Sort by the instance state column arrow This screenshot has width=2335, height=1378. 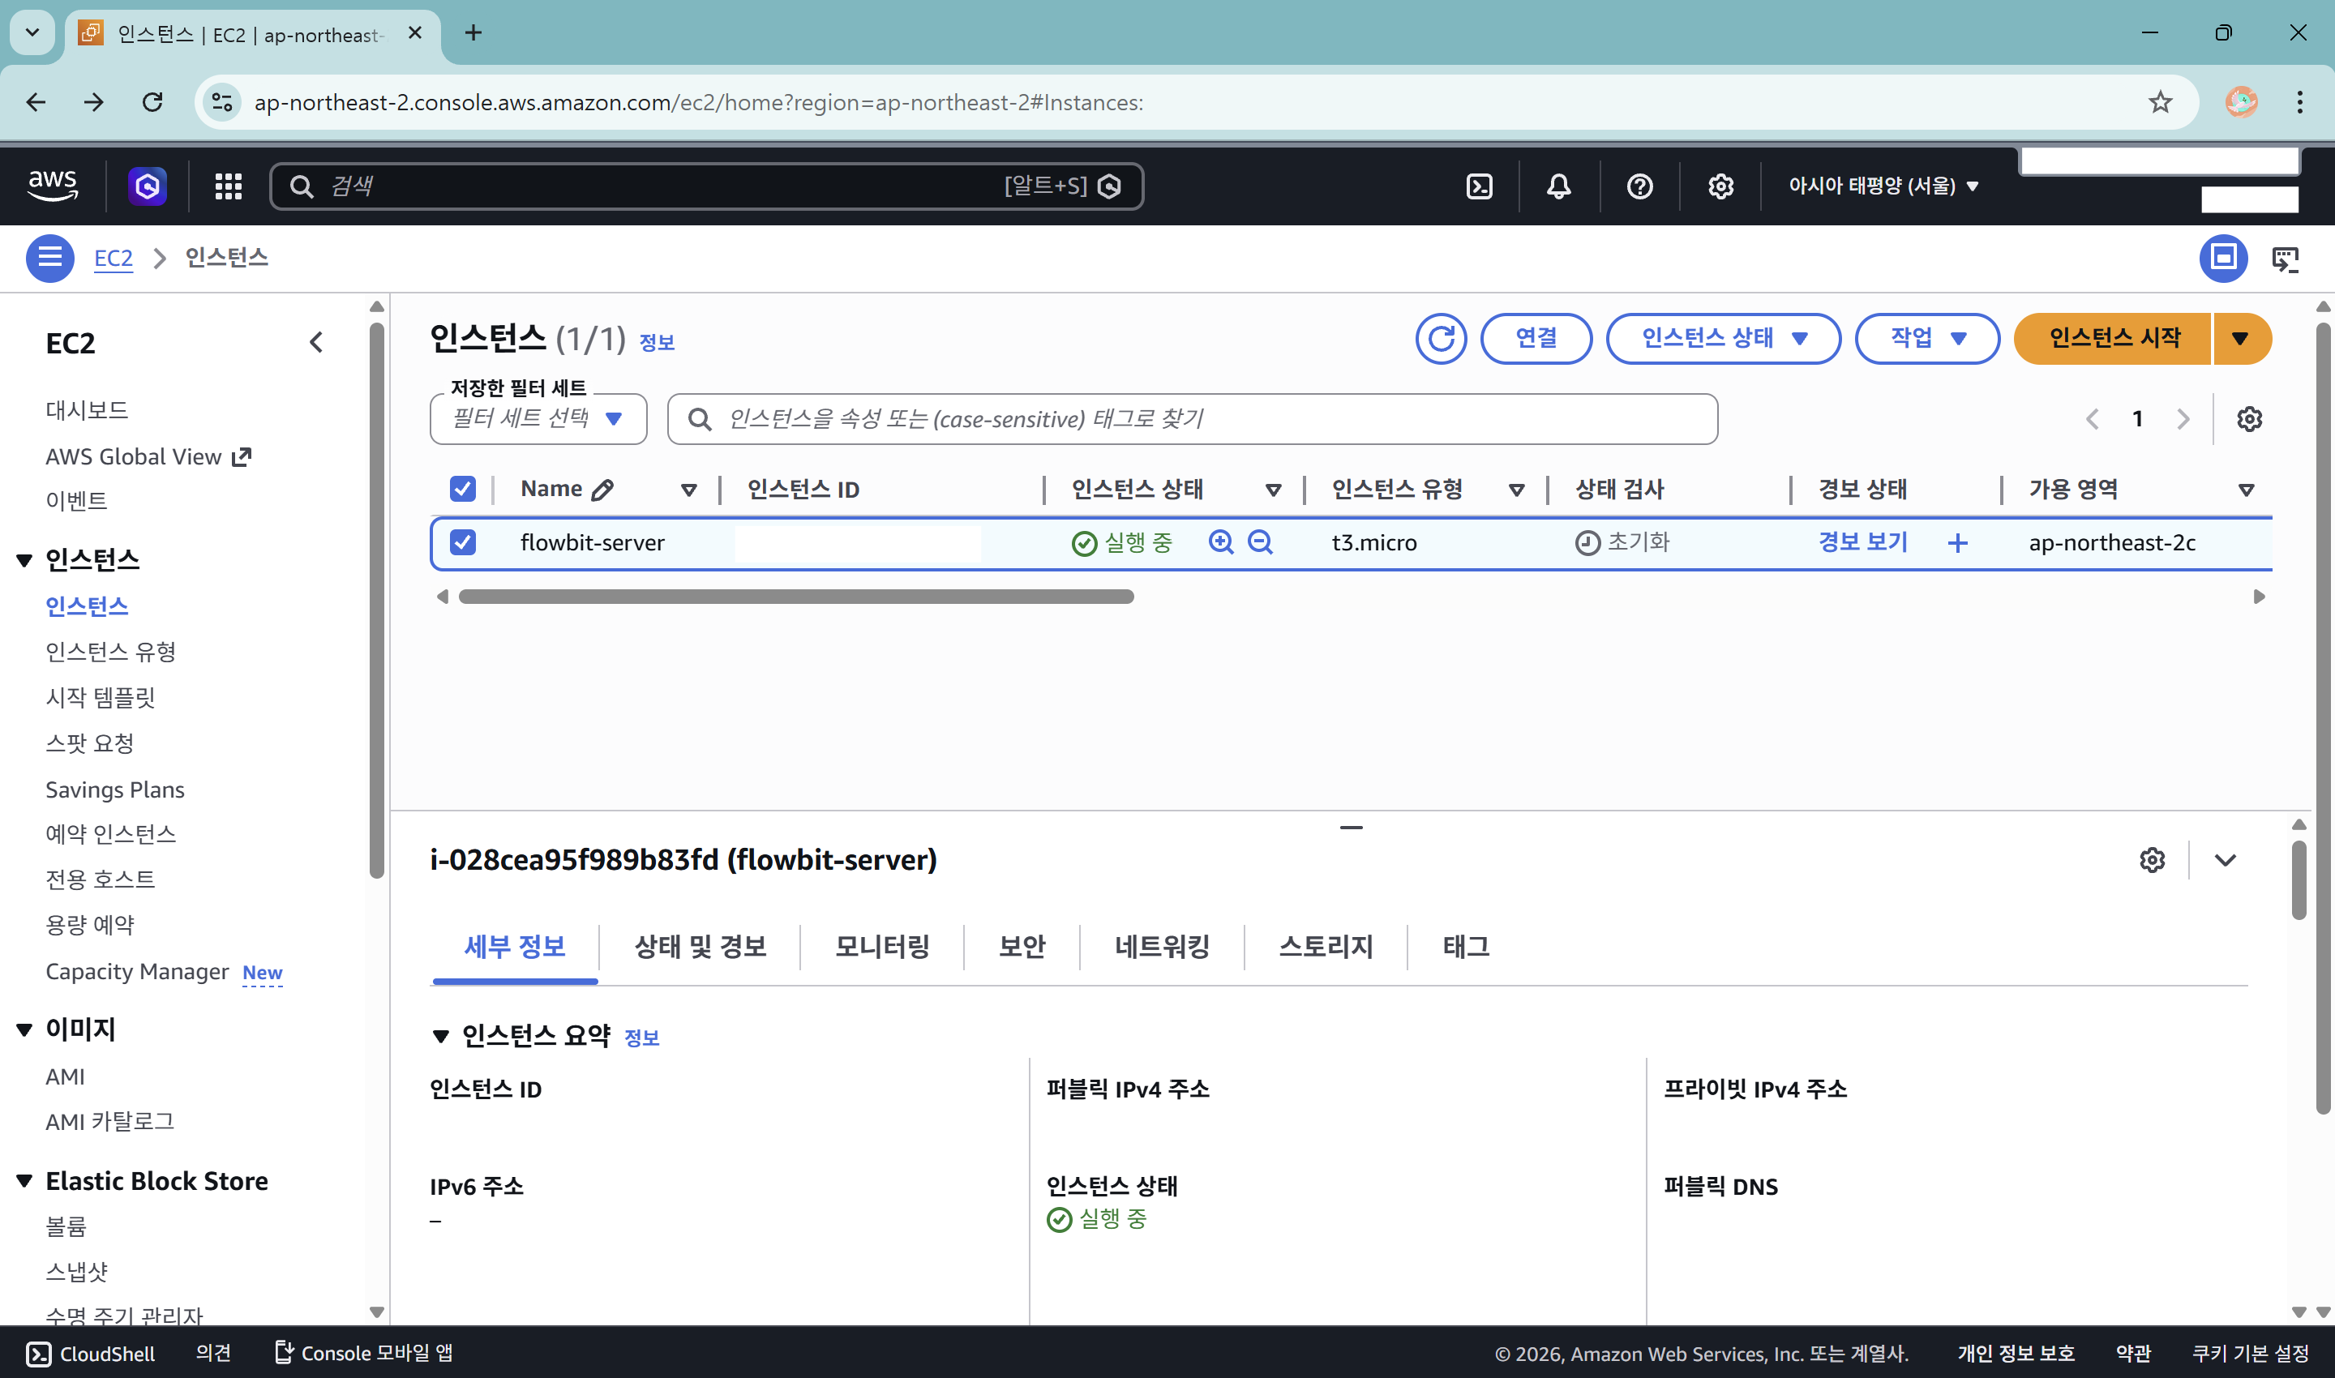[x=1274, y=490]
